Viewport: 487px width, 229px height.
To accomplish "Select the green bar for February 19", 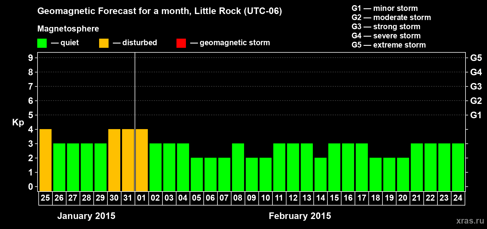I will [x=389, y=174].
